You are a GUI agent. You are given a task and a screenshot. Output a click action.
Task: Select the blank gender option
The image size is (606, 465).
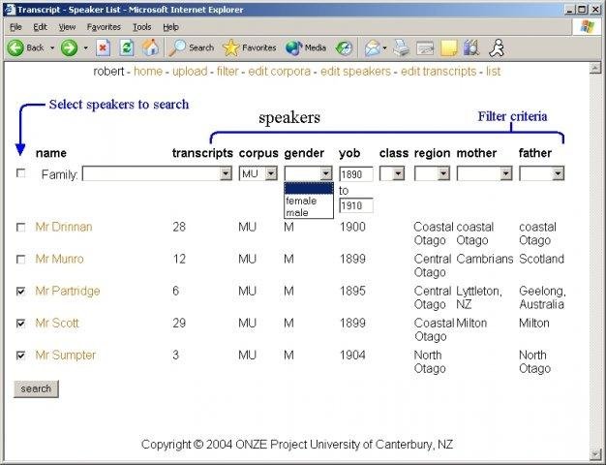pyautogui.click(x=309, y=189)
